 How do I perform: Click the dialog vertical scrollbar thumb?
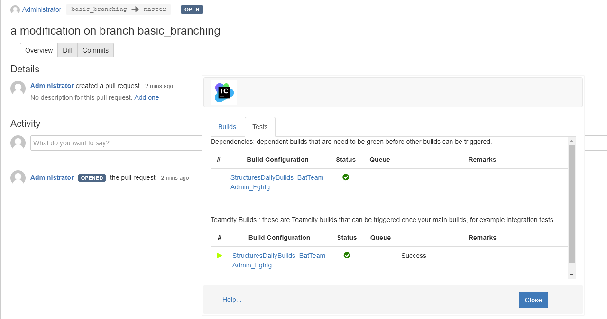pos(571,204)
